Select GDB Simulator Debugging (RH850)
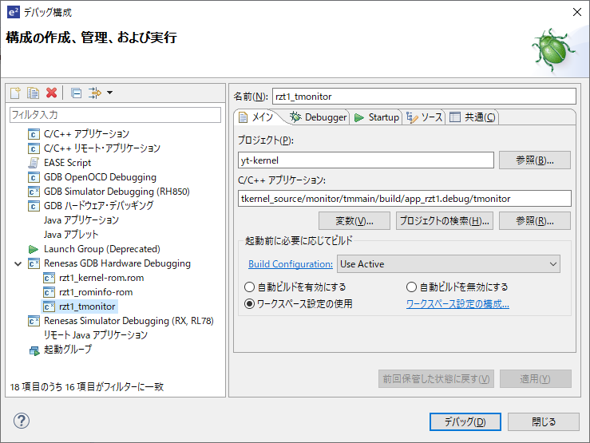 pyautogui.click(x=117, y=192)
